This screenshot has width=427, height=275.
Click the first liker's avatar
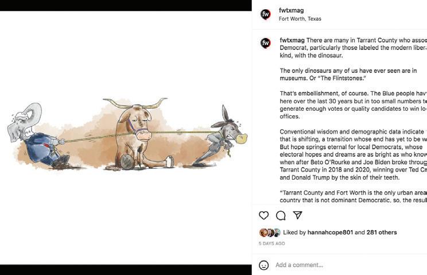pos(263,233)
